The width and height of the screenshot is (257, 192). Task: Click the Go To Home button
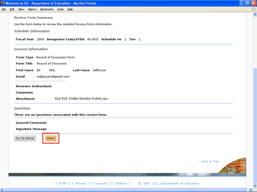(25, 138)
